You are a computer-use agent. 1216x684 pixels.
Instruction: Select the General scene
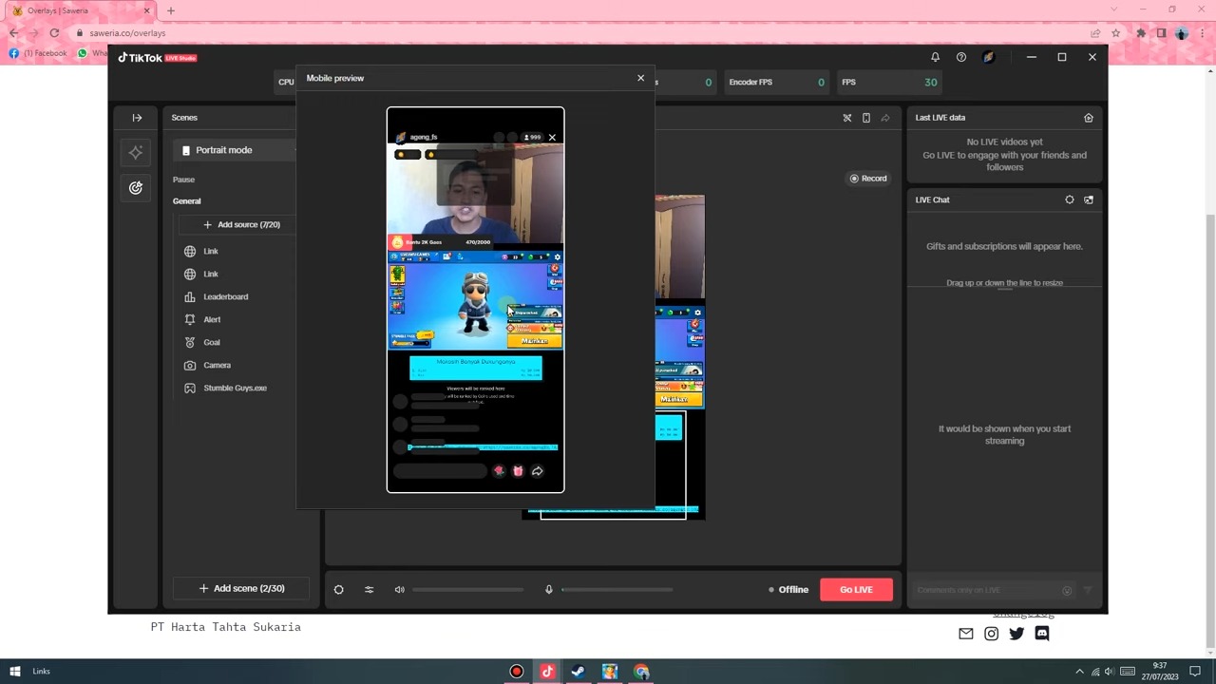(187, 201)
